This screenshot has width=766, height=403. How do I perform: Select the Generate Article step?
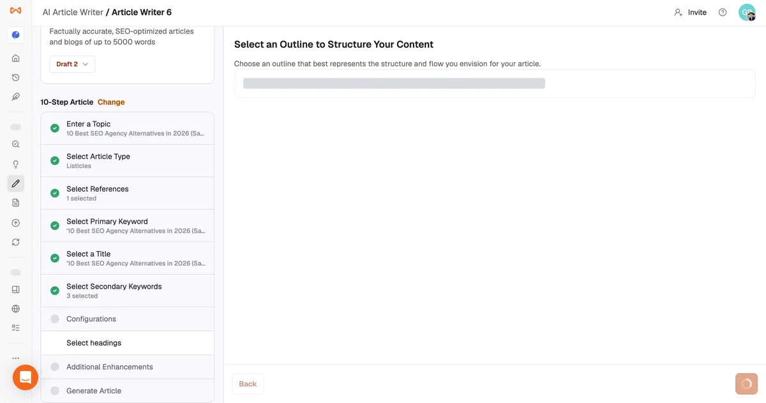tap(128, 391)
